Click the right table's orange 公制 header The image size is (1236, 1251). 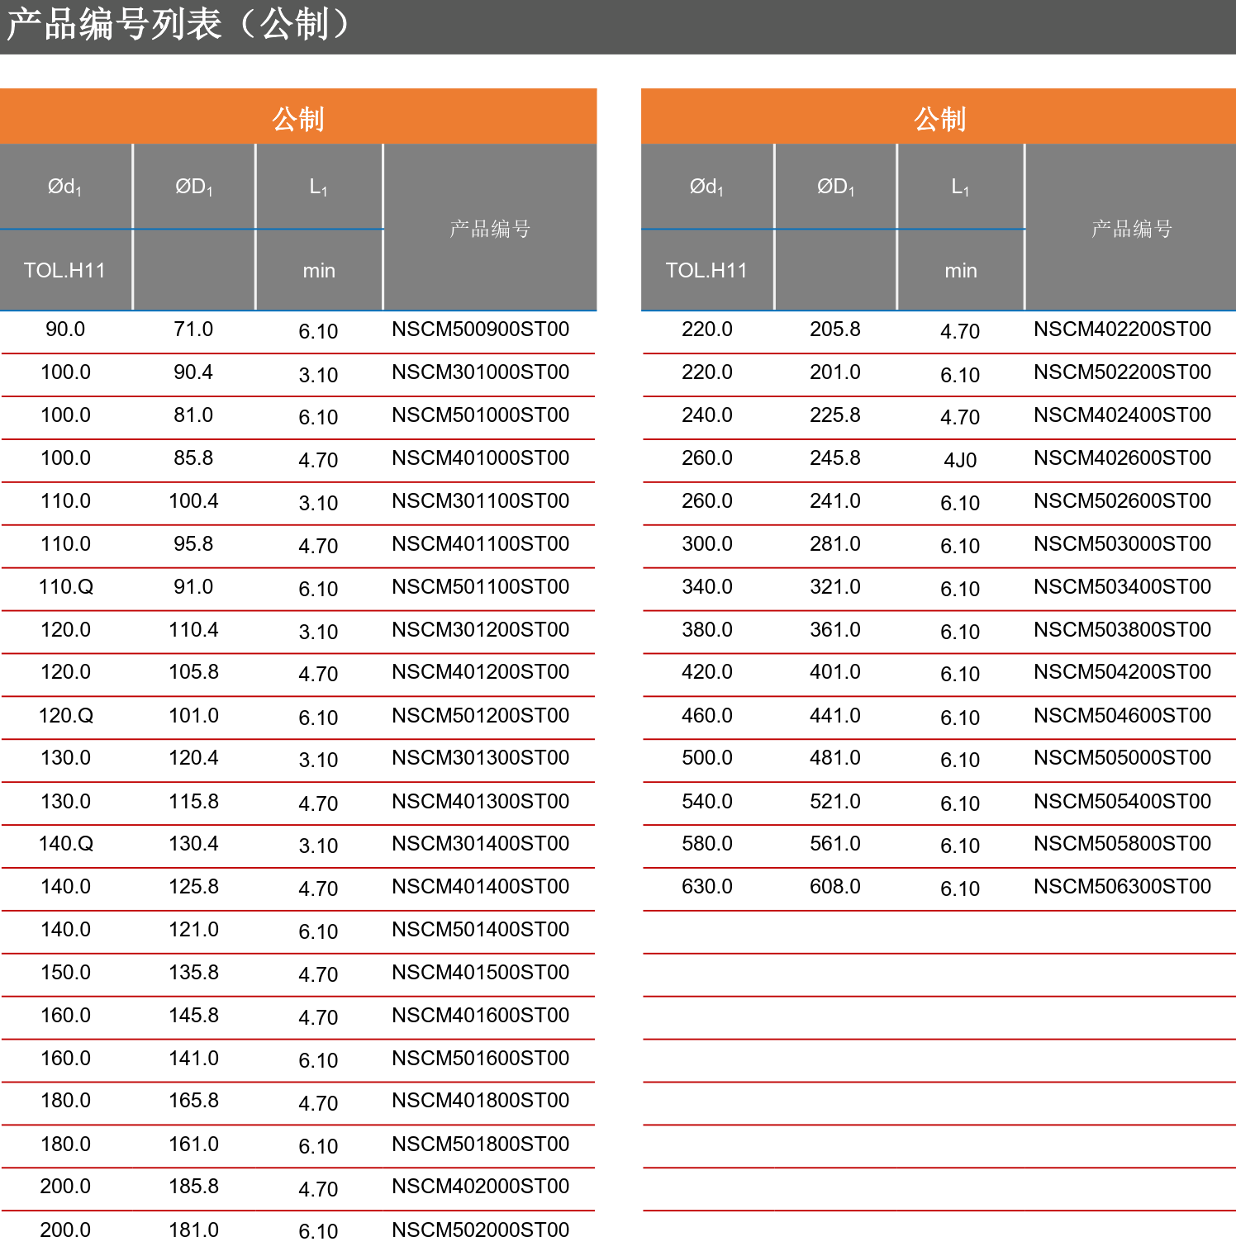[939, 119]
